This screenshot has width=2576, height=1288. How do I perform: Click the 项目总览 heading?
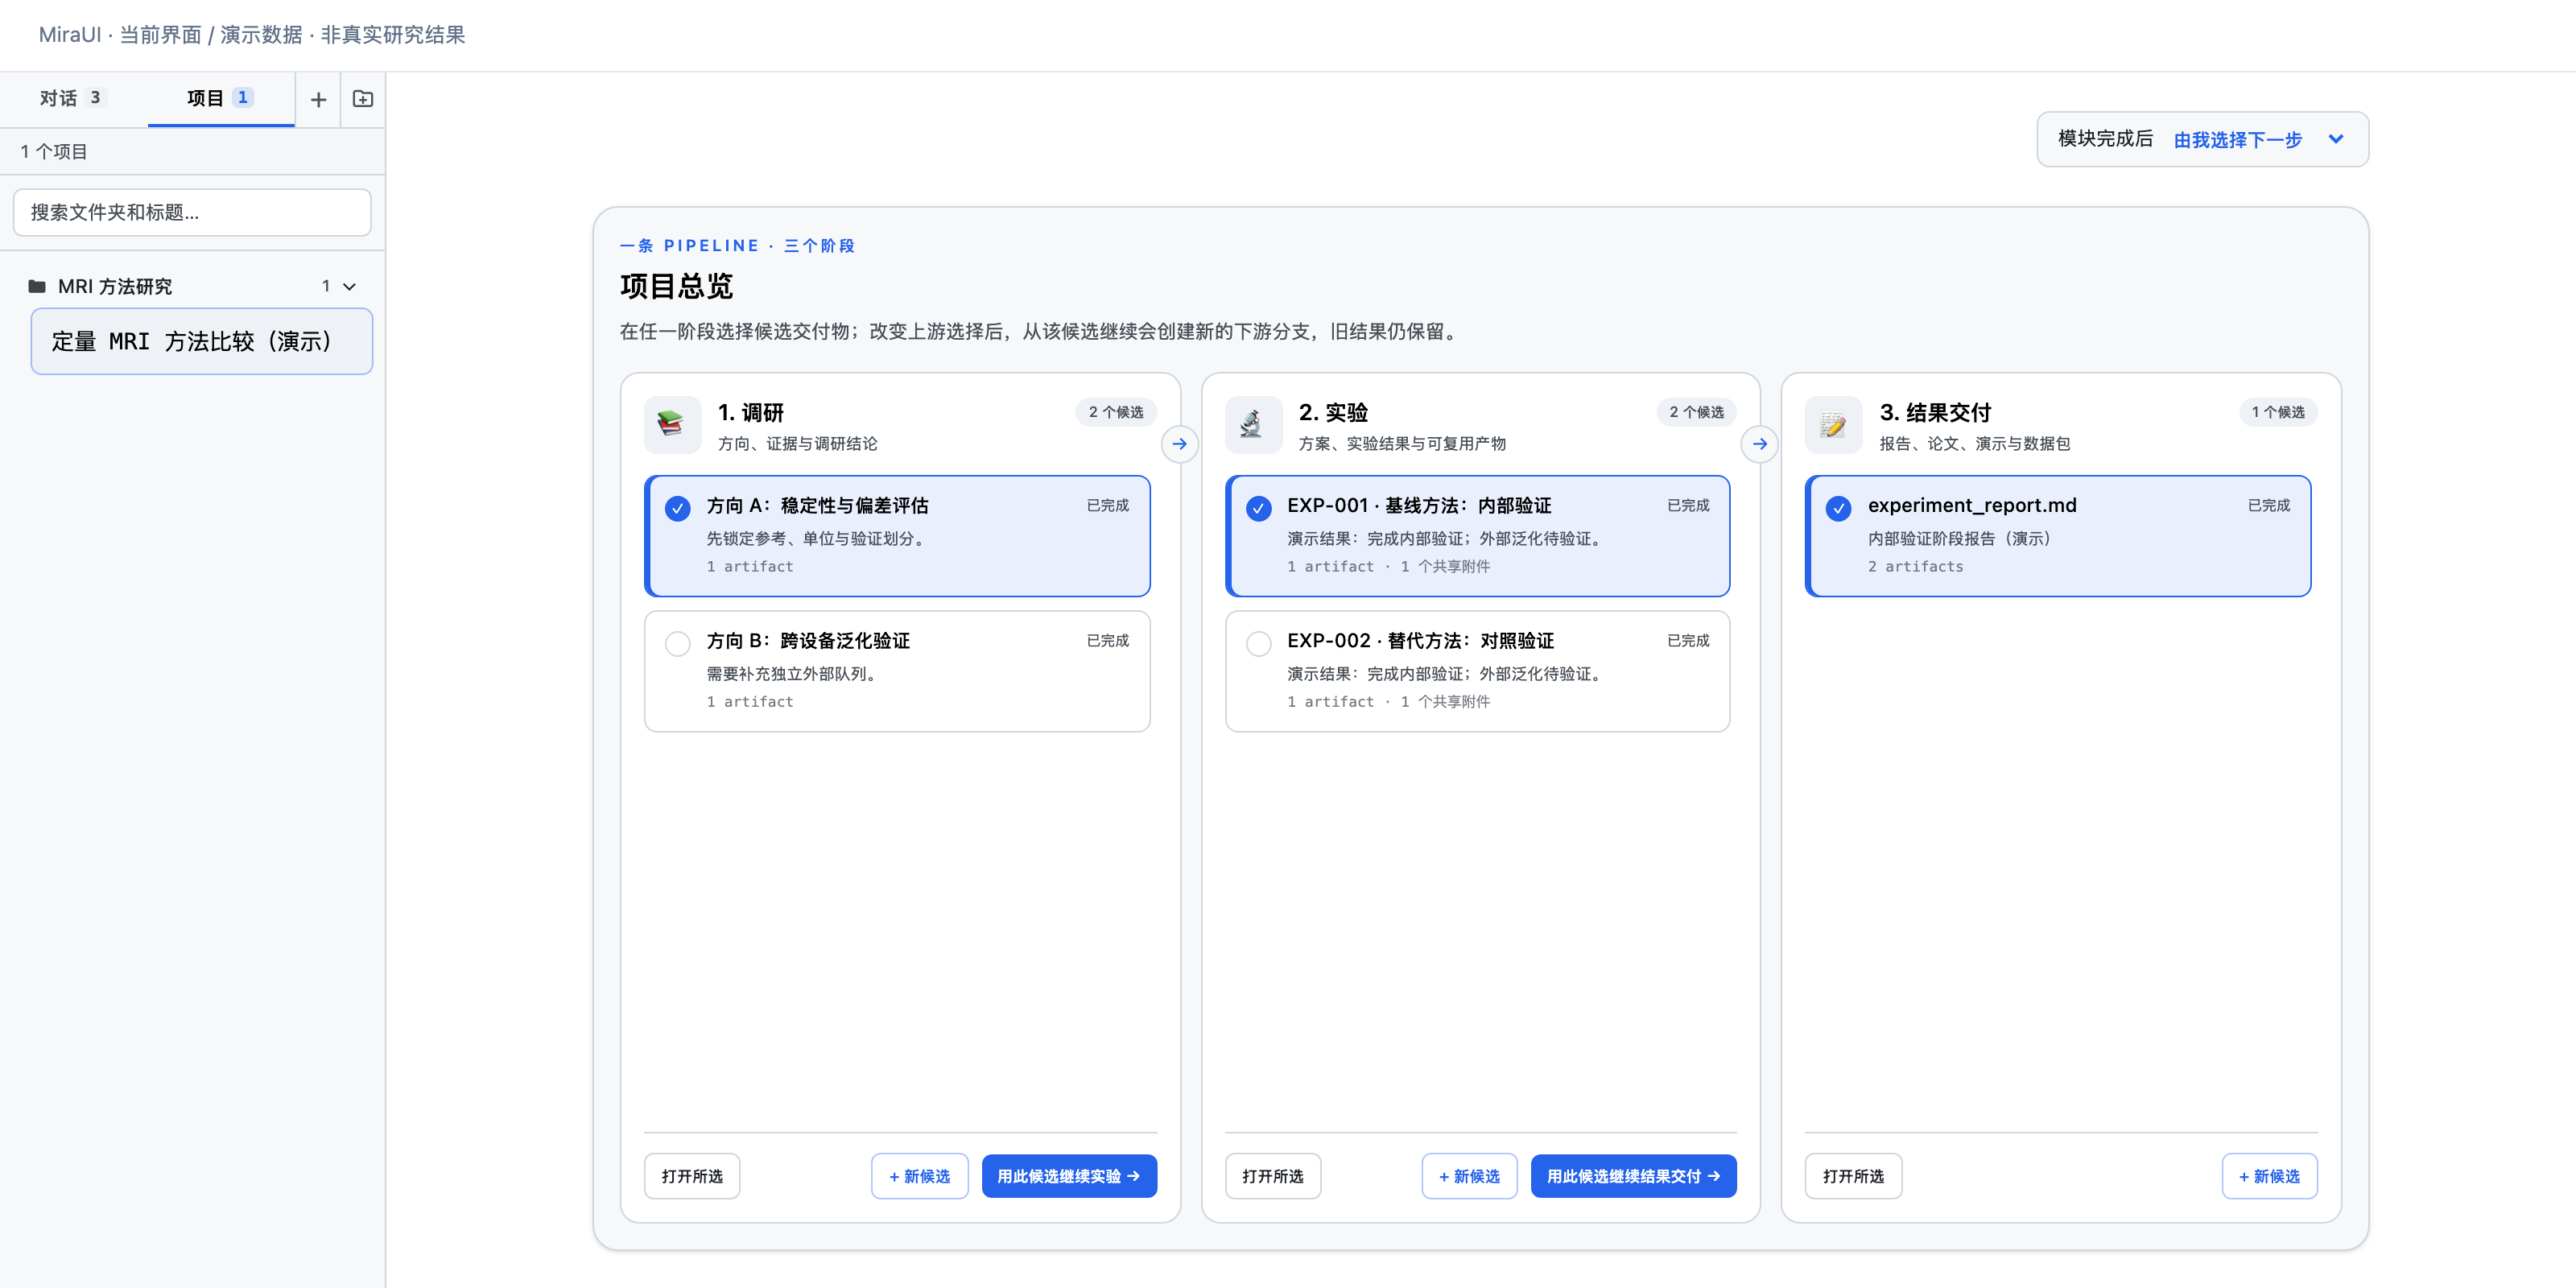(x=676, y=286)
